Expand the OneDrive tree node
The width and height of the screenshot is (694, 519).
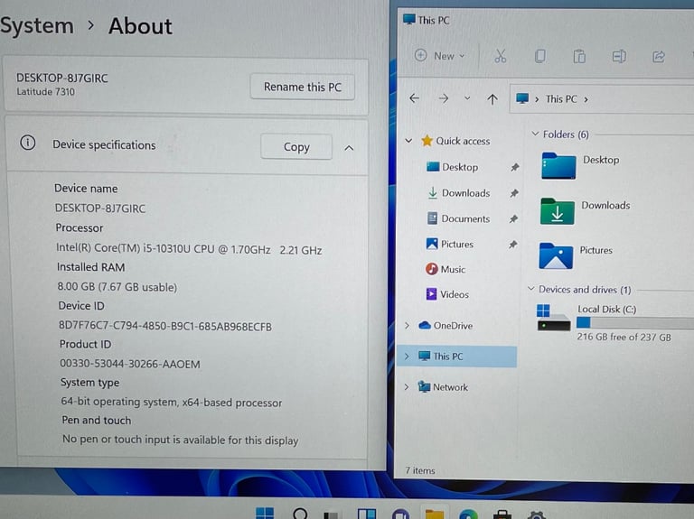point(407,326)
